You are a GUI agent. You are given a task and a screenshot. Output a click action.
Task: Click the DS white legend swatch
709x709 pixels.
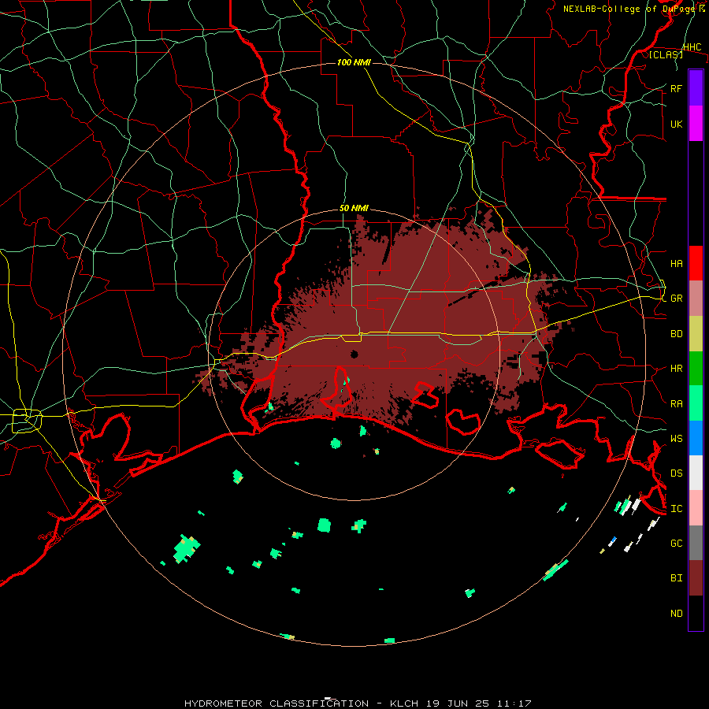point(696,473)
